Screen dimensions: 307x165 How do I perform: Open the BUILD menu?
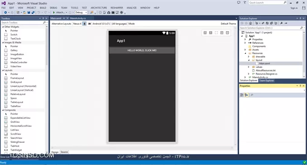pos(43,8)
